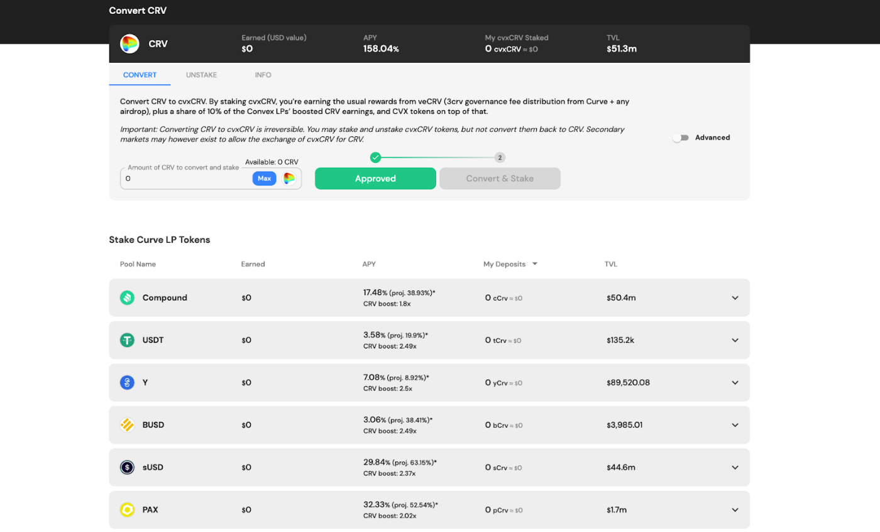This screenshot has width=880, height=532.
Task: Expand the sUSD pool row
Action: pyautogui.click(x=735, y=468)
